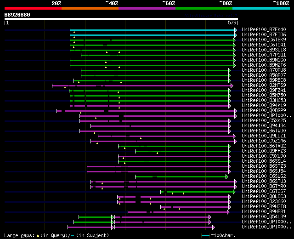294x239 pixels.
Task: Click the UniRef100_C6T2S7 text
Action: point(264,192)
